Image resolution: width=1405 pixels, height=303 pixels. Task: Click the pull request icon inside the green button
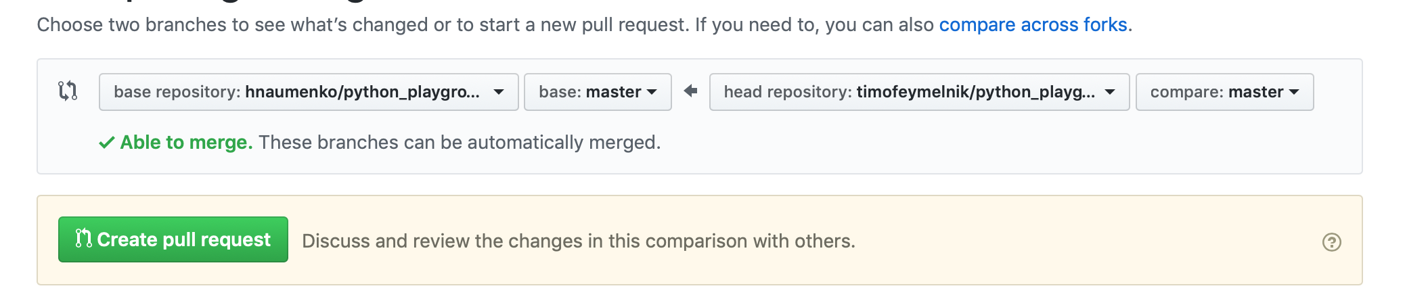click(83, 239)
